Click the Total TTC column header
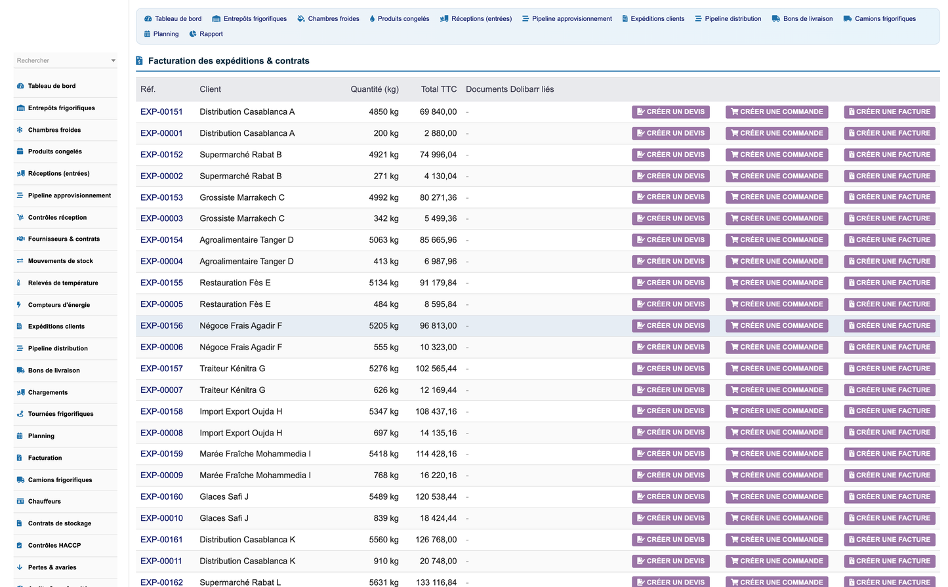This screenshot has height=587, width=948. tap(439, 89)
